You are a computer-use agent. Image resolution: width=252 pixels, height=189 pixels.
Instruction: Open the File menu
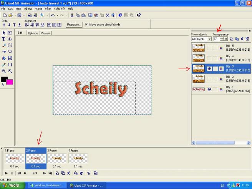coord(3,9)
